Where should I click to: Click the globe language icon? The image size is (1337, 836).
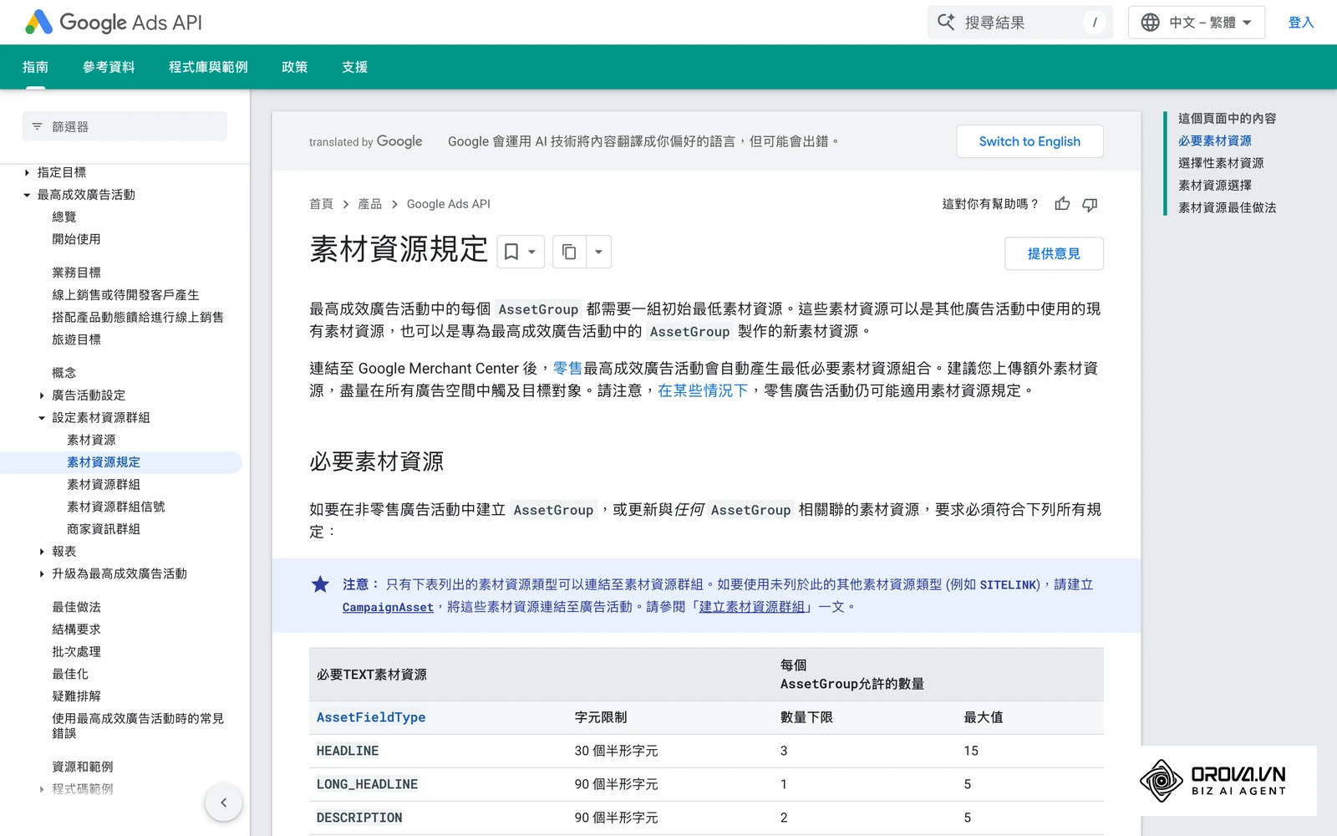coord(1151,23)
